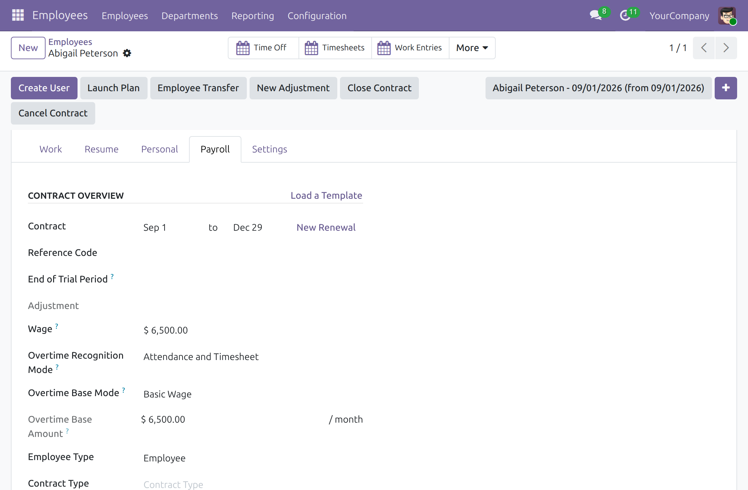Click the New Renewal link

tap(326, 227)
